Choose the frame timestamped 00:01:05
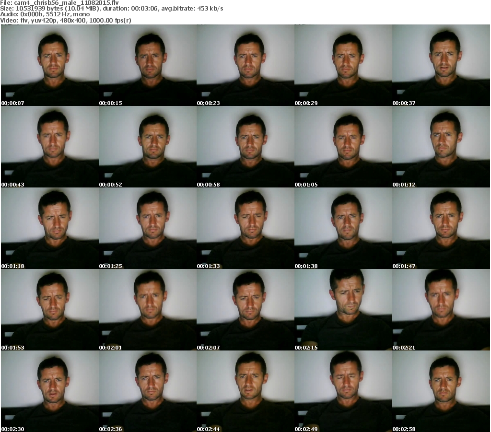Screen dimensions: 491x432 point(343,147)
